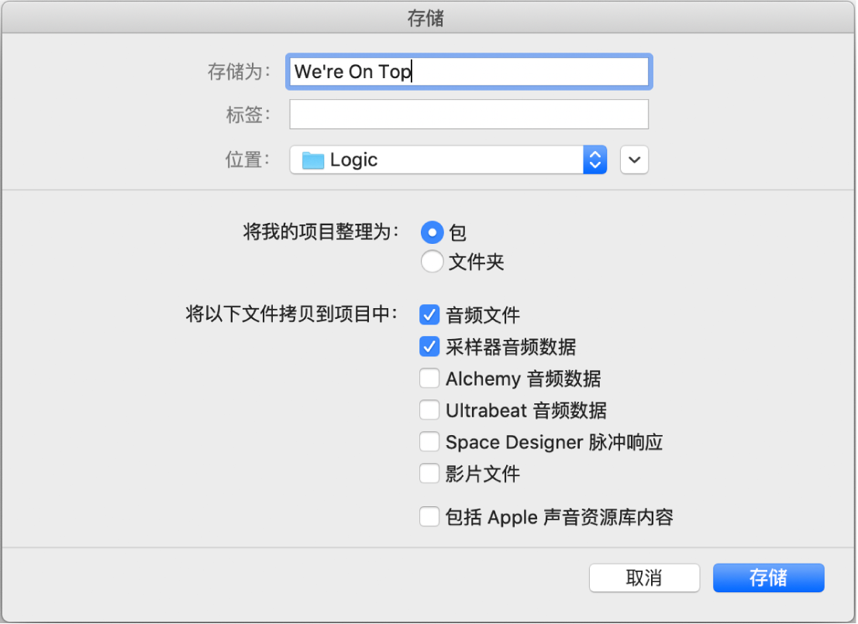Select the 文件夹 radio button
This screenshot has height=624, width=858.
coord(431,262)
